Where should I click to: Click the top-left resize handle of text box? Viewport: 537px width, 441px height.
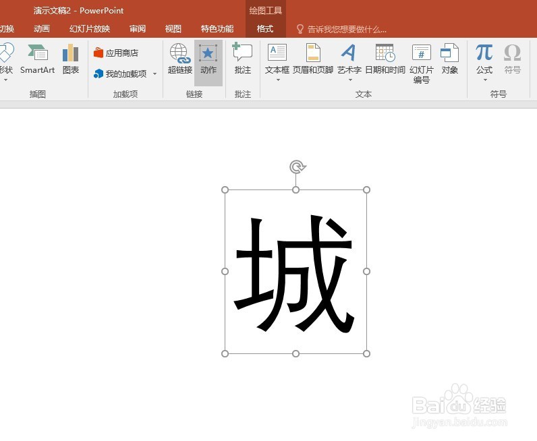(225, 189)
